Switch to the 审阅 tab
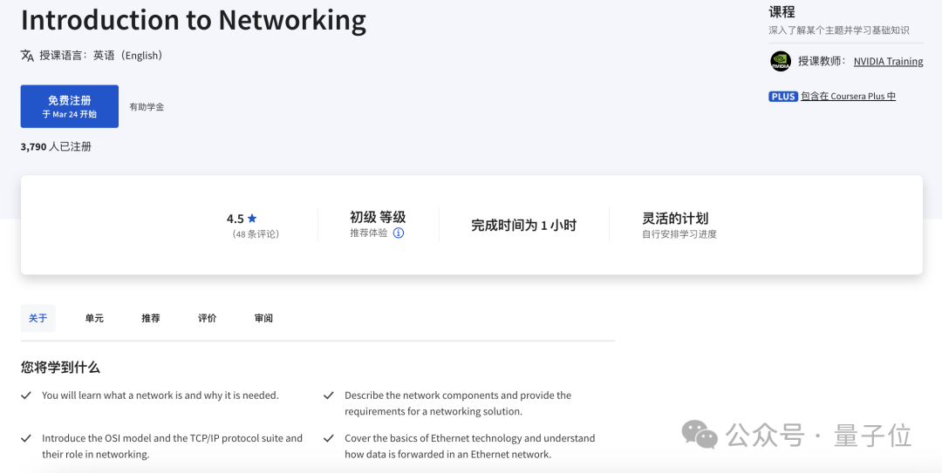The width and height of the screenshot is (942, 473). coord(263,318)
